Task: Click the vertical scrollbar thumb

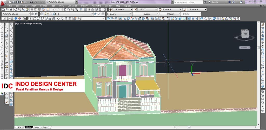Action: [x=258, y=48]
